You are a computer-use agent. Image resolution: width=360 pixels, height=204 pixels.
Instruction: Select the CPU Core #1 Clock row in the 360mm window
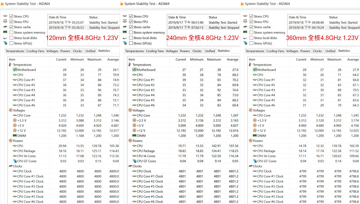coord(304,176)
